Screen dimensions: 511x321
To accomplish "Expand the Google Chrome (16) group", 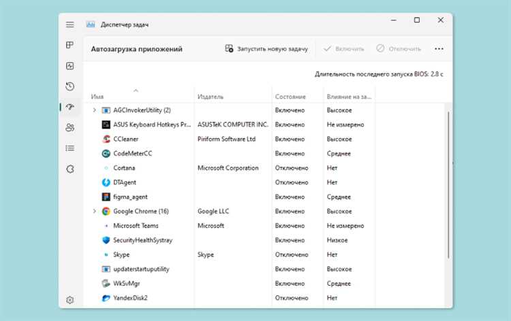I will pos(94,211).
